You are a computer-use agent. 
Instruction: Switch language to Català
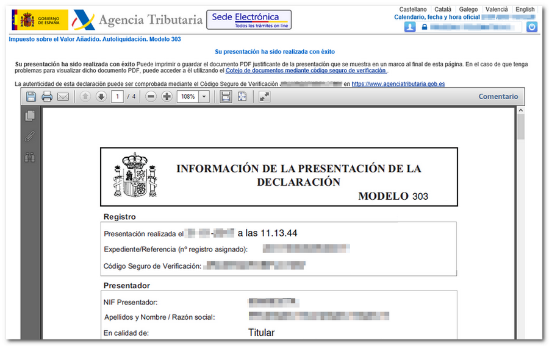443,9
